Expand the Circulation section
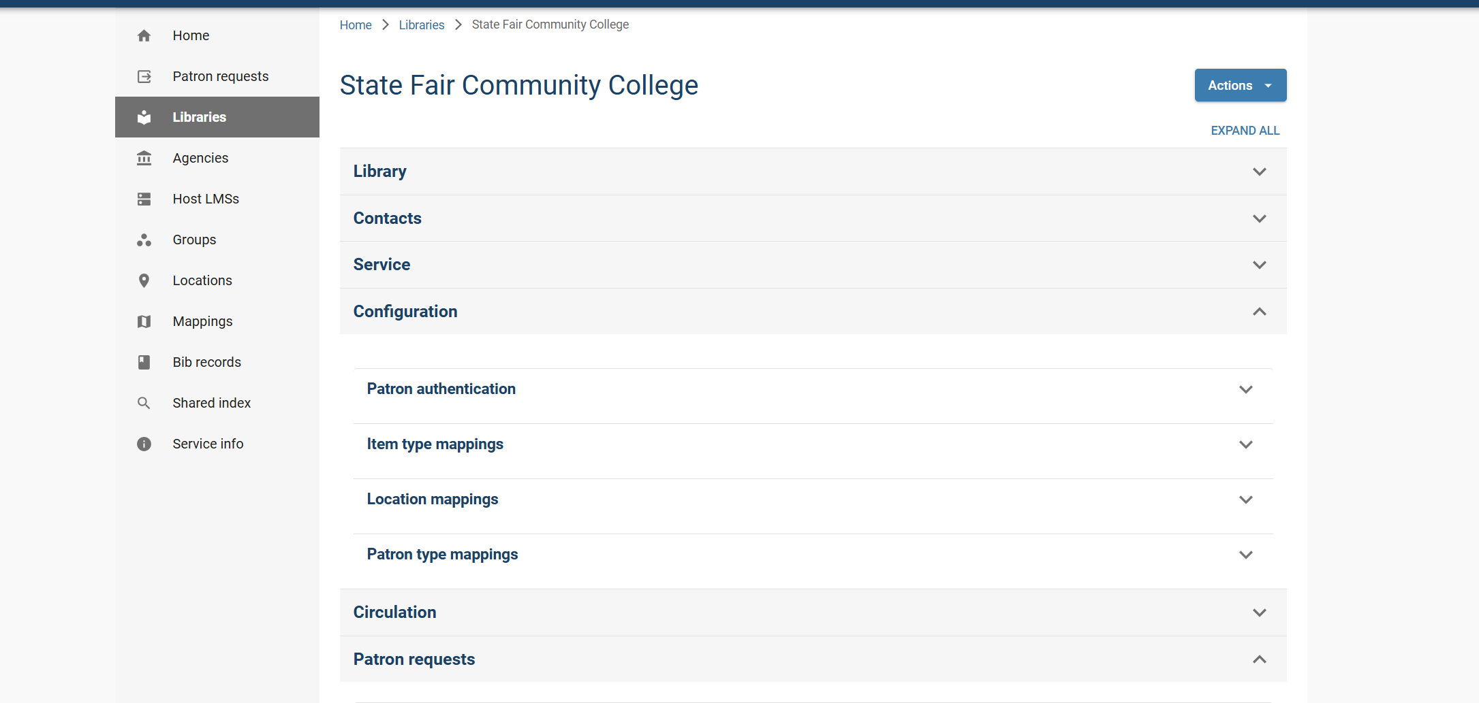 point(813,612)
